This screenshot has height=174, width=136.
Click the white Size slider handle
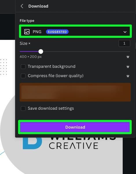coord(41,52)
